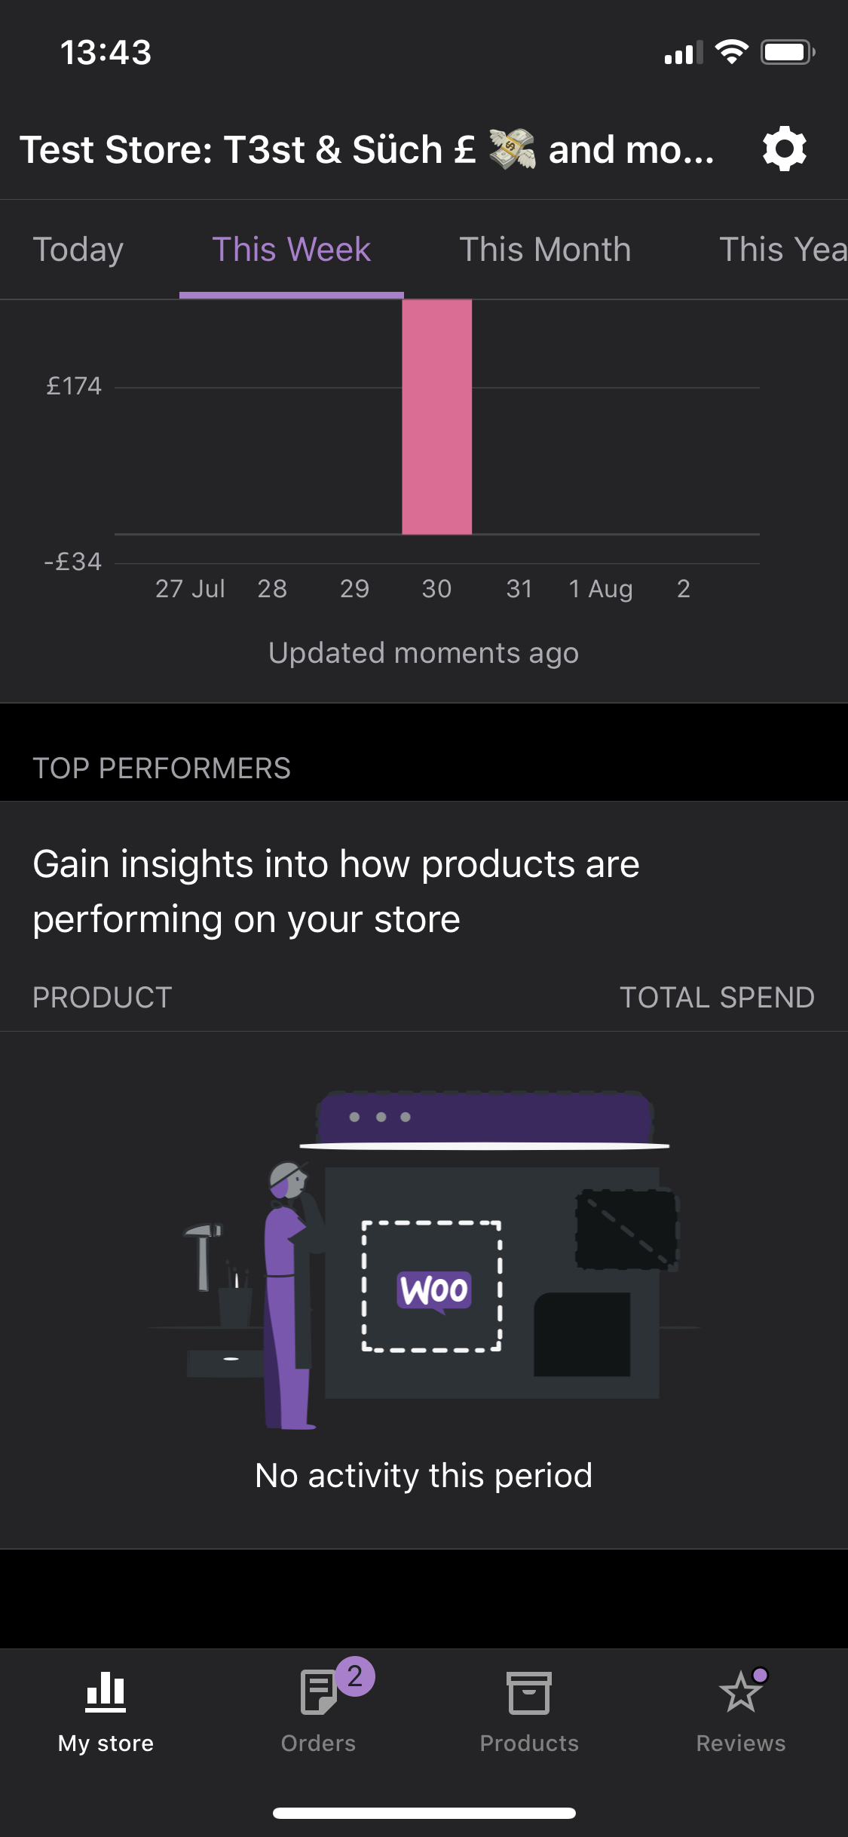848x1837 pixels.
Task: Select the This Week tab
Action: click(x=292, y=250)
